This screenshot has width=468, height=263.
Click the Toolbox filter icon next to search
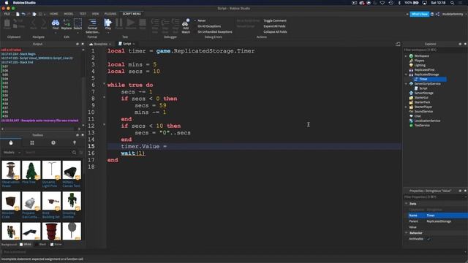point(81,153)
